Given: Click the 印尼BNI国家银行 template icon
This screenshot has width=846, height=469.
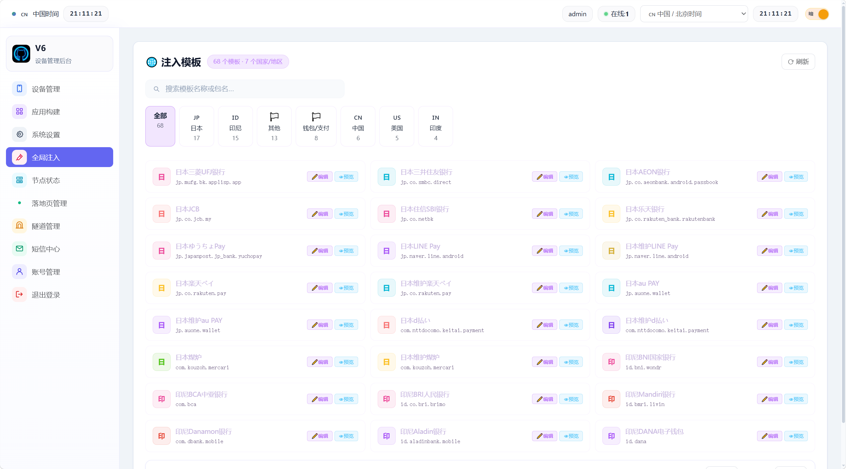Looking at the screenshot, I should point(611,362).
